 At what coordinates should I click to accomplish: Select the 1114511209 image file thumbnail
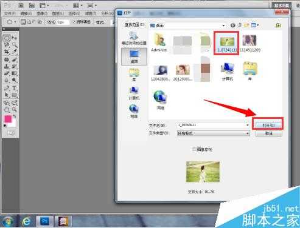pyautogui.click(x=250, y=43)
